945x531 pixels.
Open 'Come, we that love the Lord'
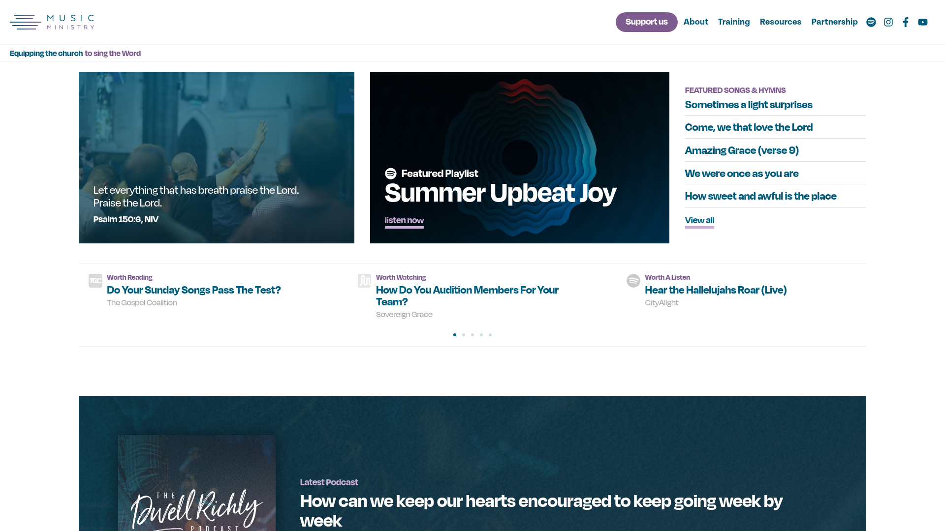[x=749, y=127]
